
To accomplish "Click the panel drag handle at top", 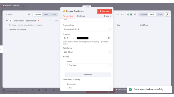I will point(87,7).
